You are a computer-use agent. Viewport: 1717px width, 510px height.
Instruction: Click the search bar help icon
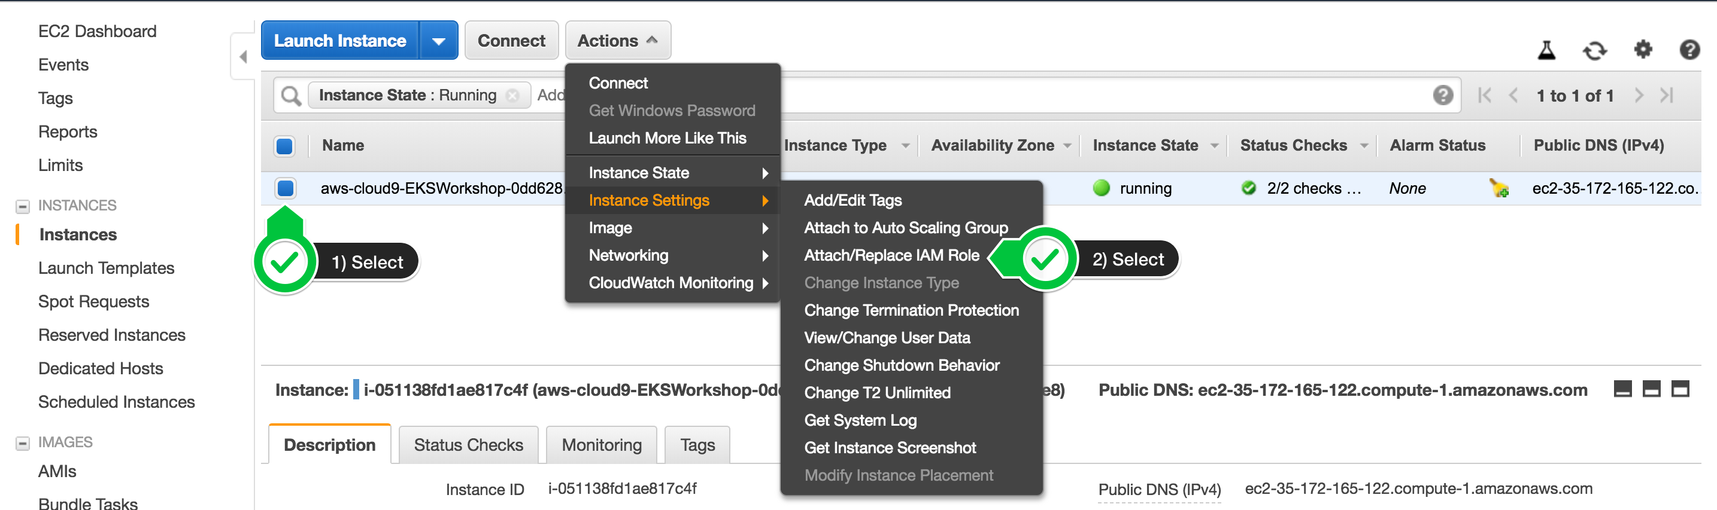(1442, 95)
